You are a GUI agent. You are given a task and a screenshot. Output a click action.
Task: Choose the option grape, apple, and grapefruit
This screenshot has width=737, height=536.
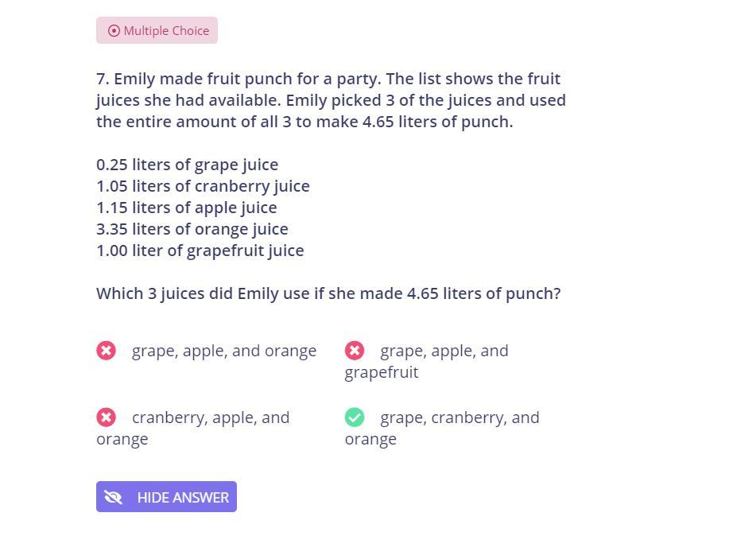coord(444,351)
